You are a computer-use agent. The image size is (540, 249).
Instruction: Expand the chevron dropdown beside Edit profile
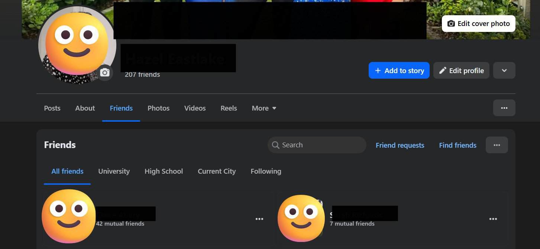[504, 71]
